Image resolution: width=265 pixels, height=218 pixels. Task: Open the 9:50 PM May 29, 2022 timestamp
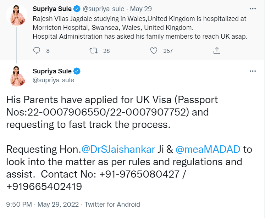pyautogui.click(x=43, y=205)
